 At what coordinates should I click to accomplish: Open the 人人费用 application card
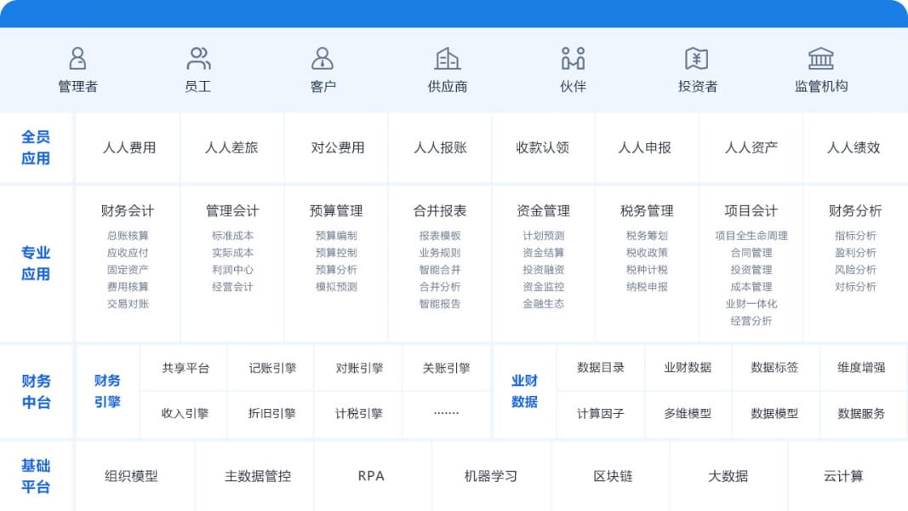(128, 146)
